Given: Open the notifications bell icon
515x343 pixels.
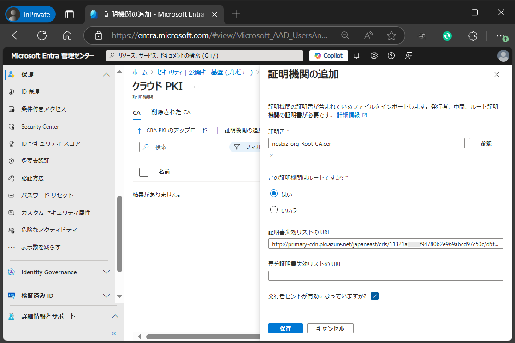Looking at the screenshot, I should [356, 56].
